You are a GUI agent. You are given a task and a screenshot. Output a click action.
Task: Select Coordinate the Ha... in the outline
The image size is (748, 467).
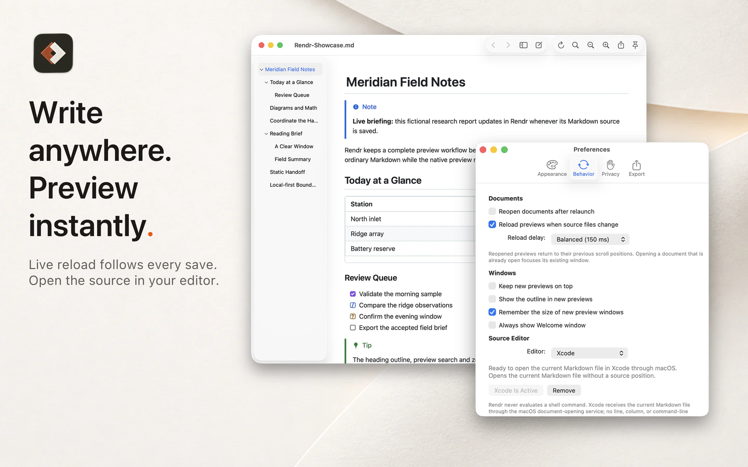pos(294,121)
